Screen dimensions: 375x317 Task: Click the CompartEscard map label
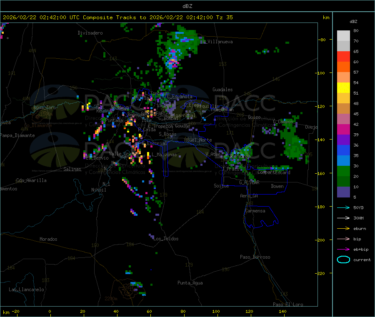[274, 172]
